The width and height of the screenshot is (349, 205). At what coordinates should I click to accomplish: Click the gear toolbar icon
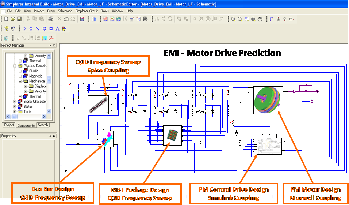146,19
